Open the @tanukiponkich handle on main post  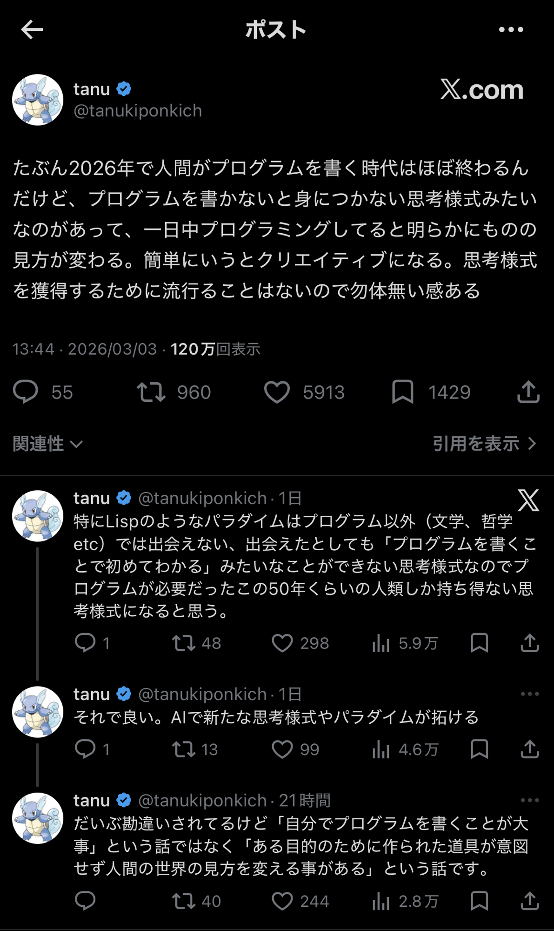pyautogui.click(x=138, y=111)
